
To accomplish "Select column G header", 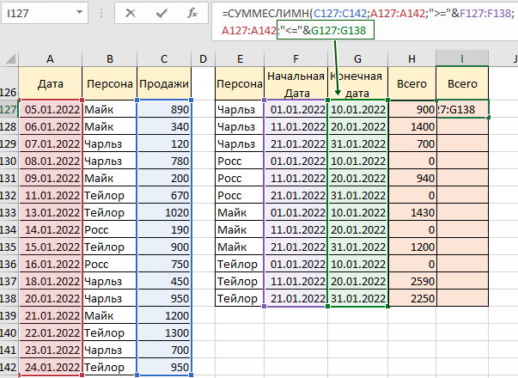I will click(357, 58).
